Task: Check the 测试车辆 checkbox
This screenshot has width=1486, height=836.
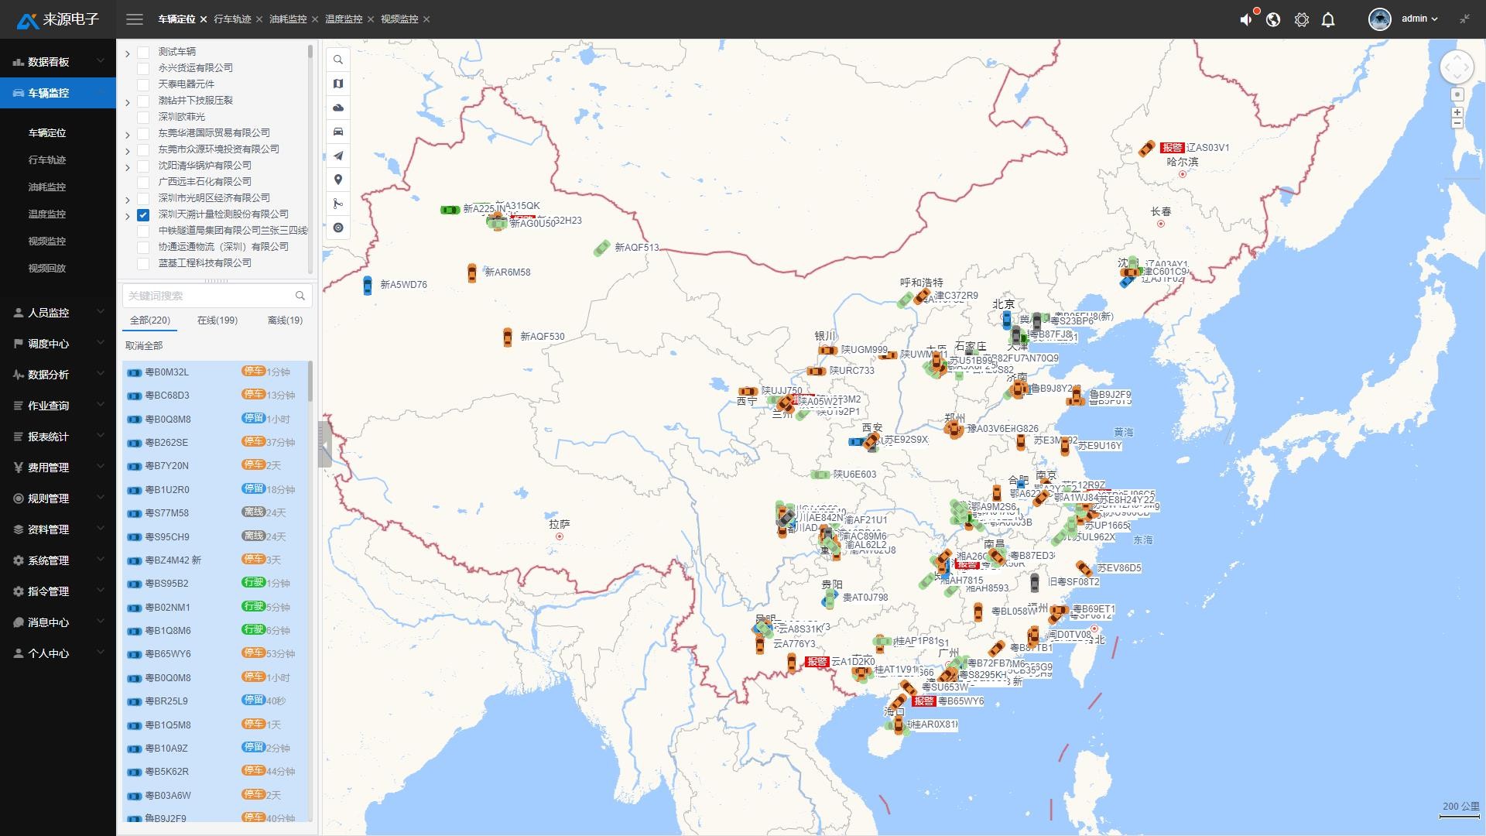Action: (143, 52)
